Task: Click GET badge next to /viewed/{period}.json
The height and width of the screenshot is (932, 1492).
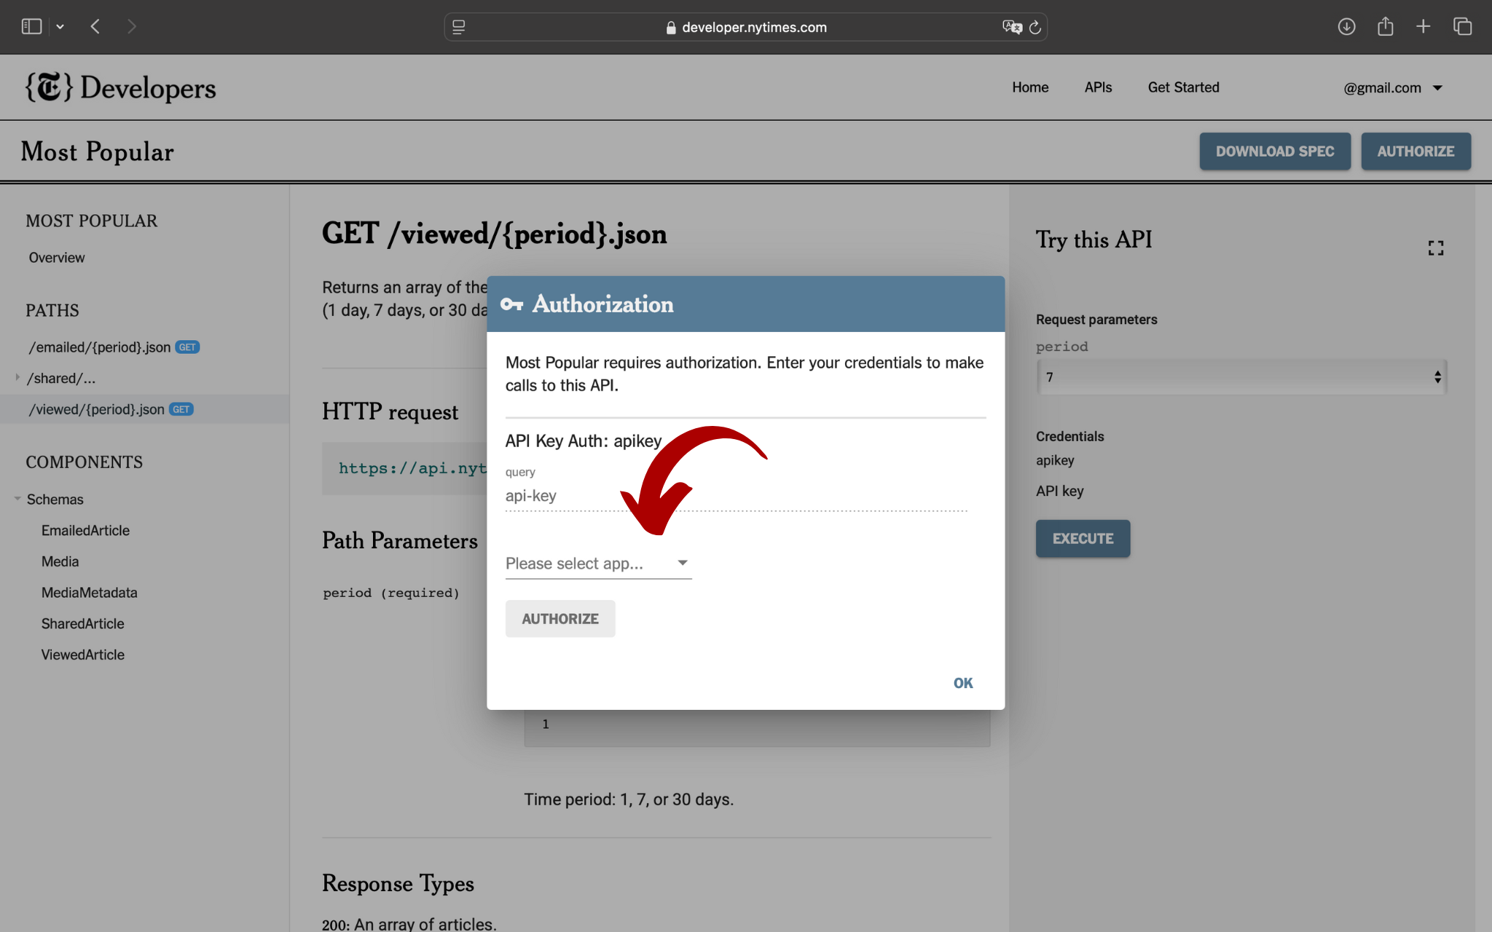Action: pos(181,409)
